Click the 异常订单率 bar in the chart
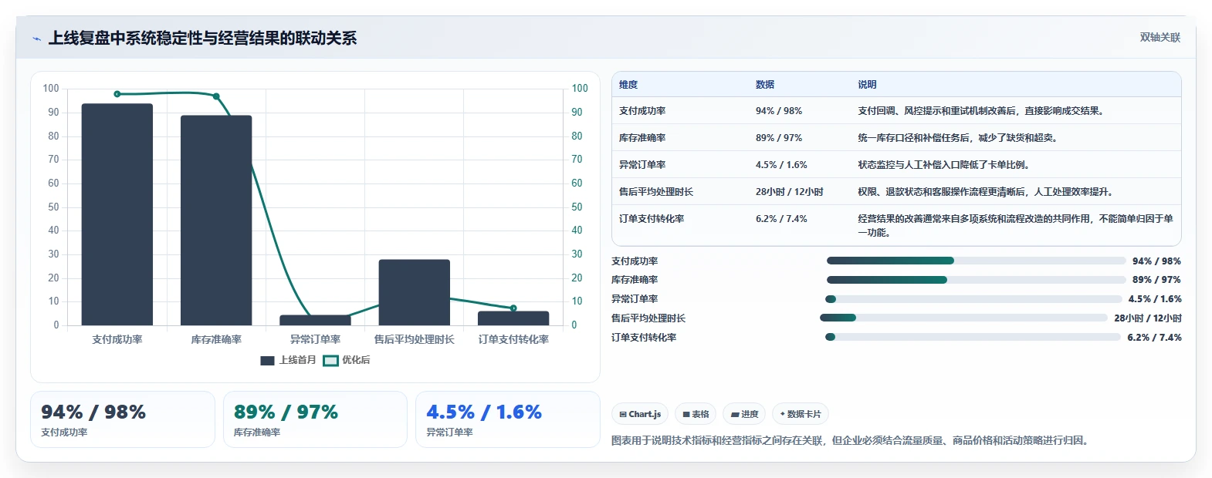 315,320
